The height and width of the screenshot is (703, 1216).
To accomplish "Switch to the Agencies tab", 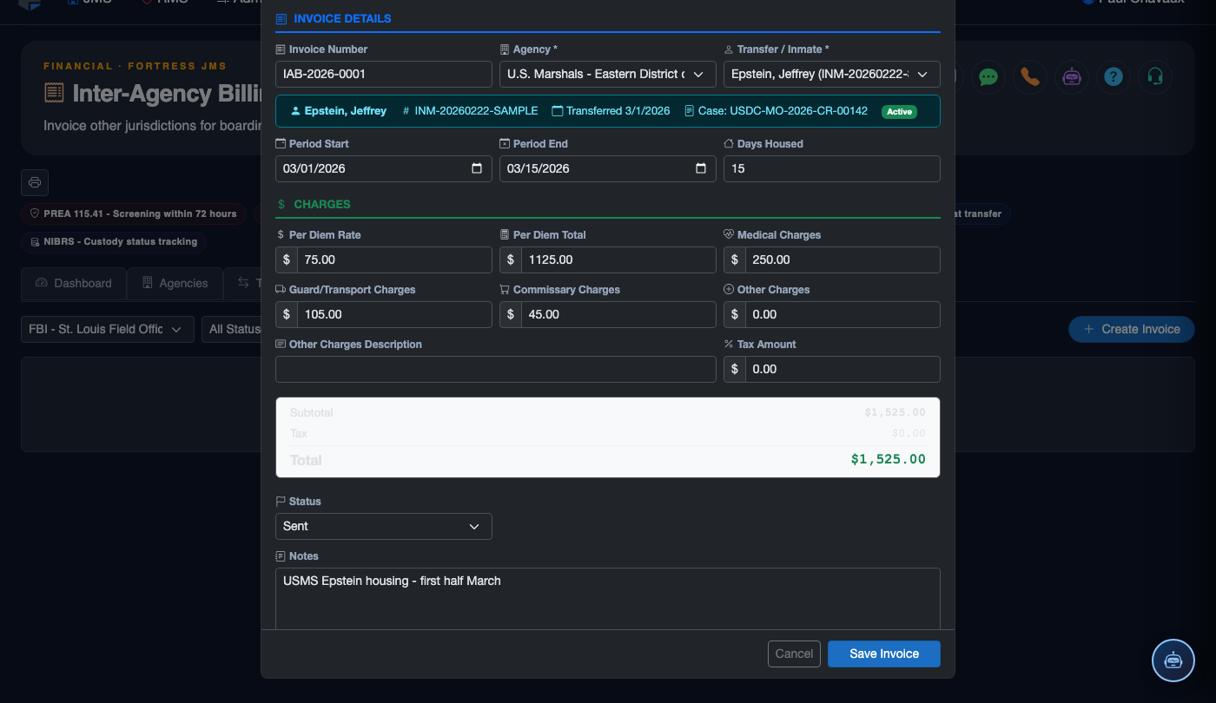I will coord(175,283).
